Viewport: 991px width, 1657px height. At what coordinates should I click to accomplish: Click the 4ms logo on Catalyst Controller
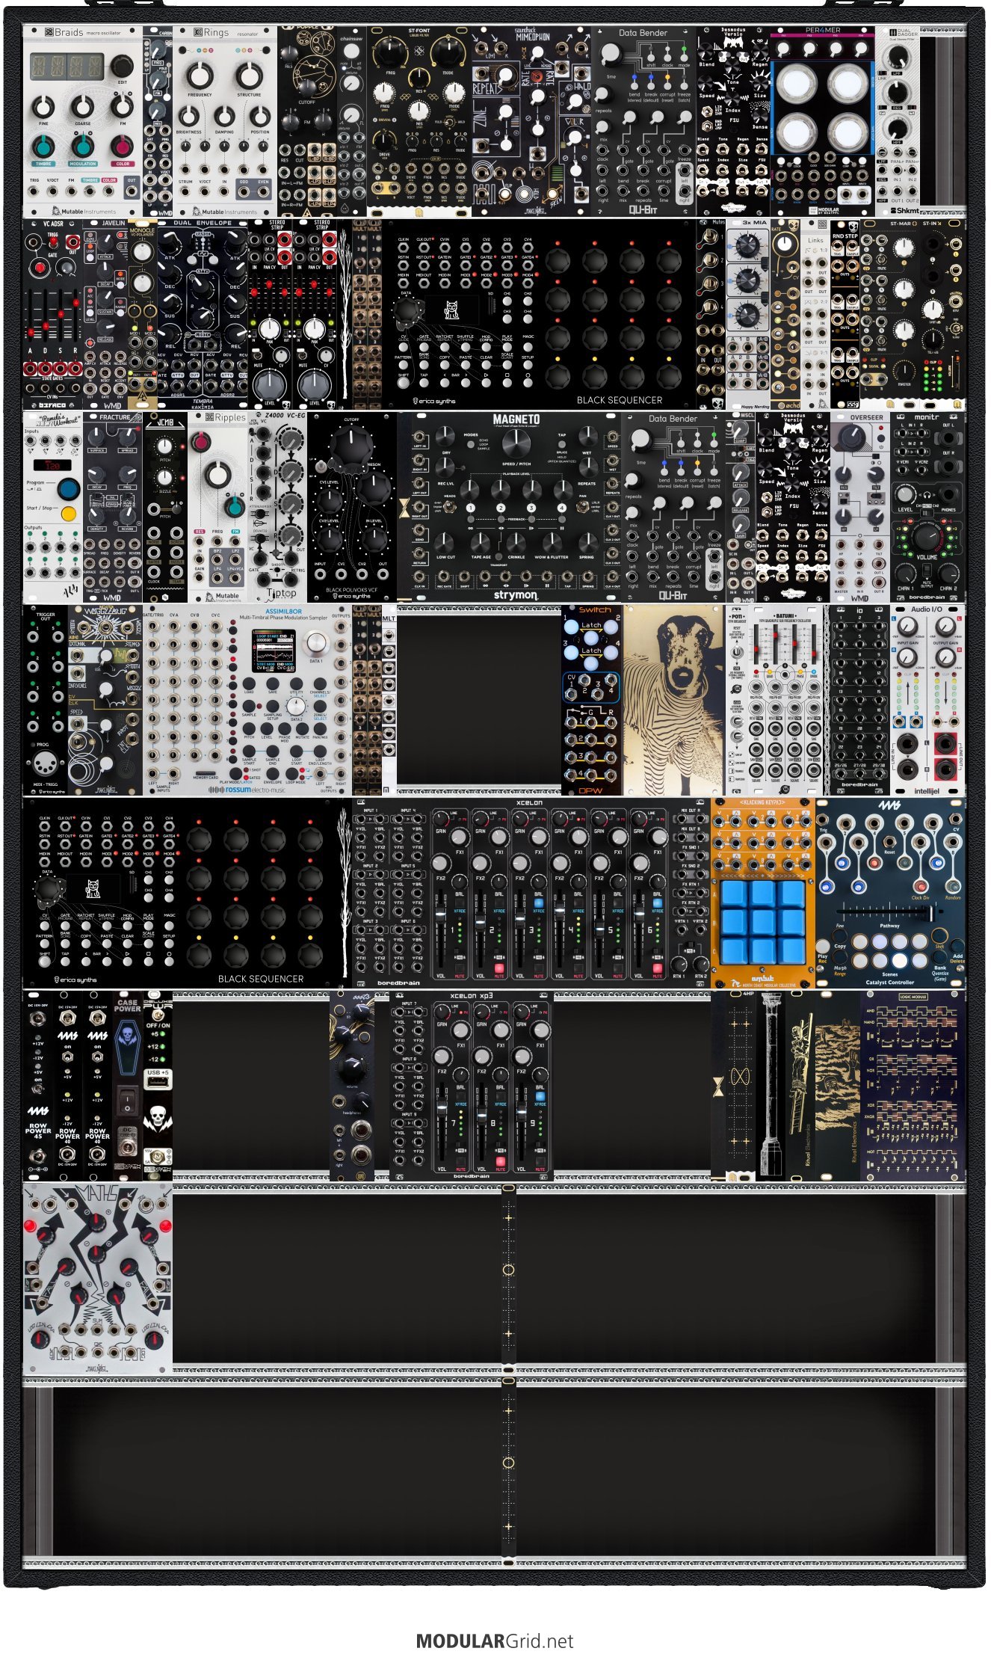(x=889, y=806)
